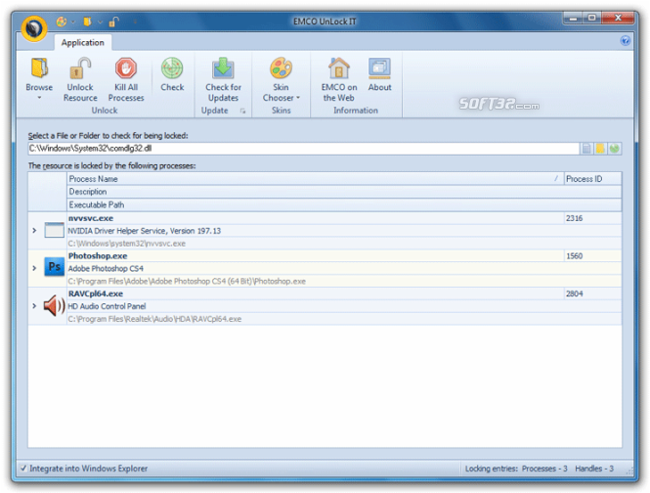The height and width of the screenshot is (493, 650).
Task: Toggle Integrate into Windows Explorer checkbox
Action: [23, 469]
